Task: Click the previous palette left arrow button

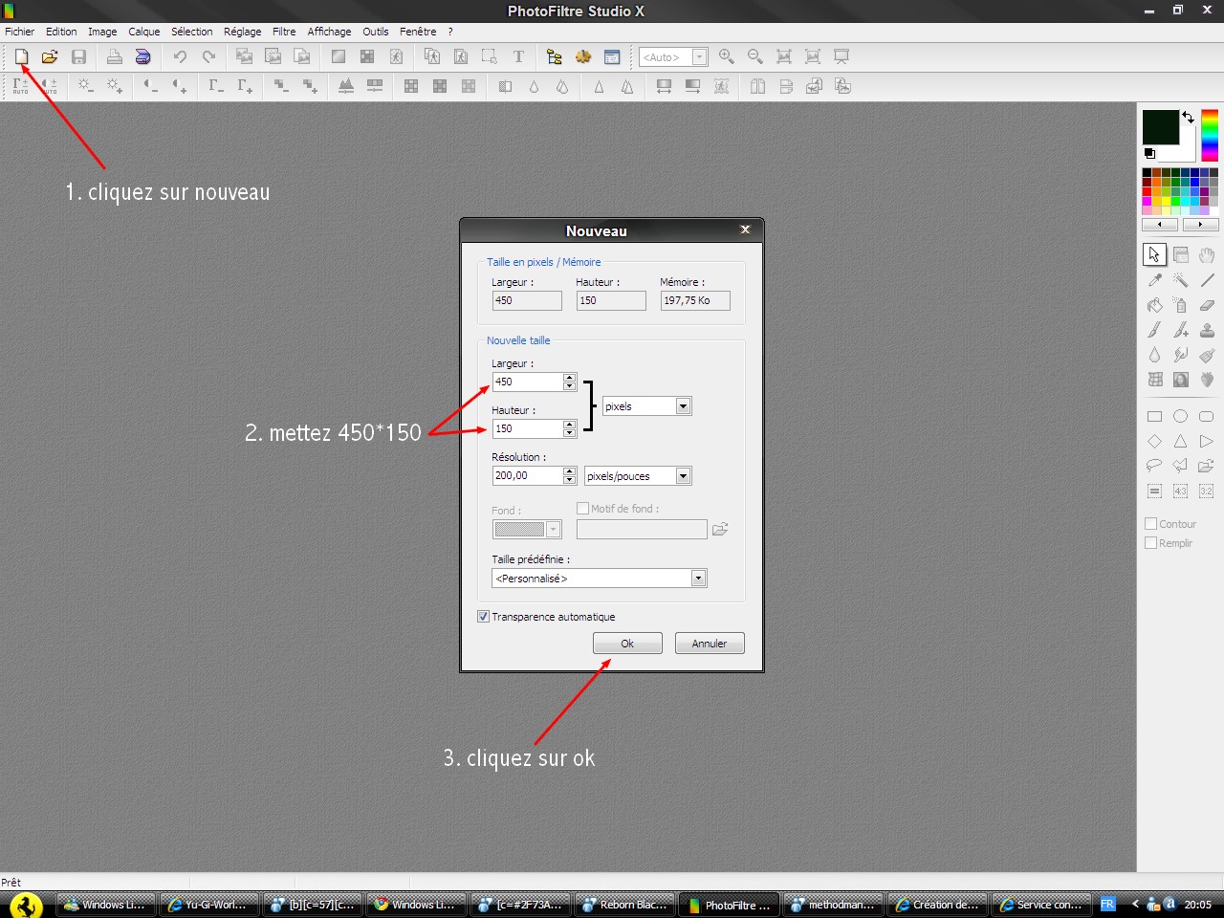Action: 1160,225
